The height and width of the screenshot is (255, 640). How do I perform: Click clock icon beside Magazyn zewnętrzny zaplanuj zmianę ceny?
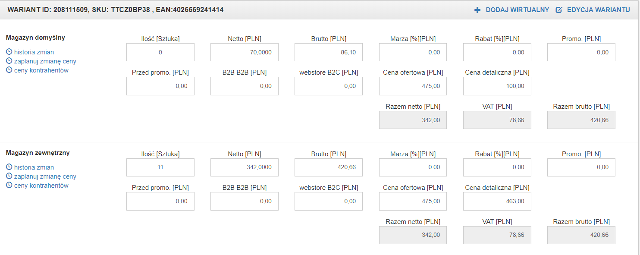pyautogui.click(x=9, y=176)
